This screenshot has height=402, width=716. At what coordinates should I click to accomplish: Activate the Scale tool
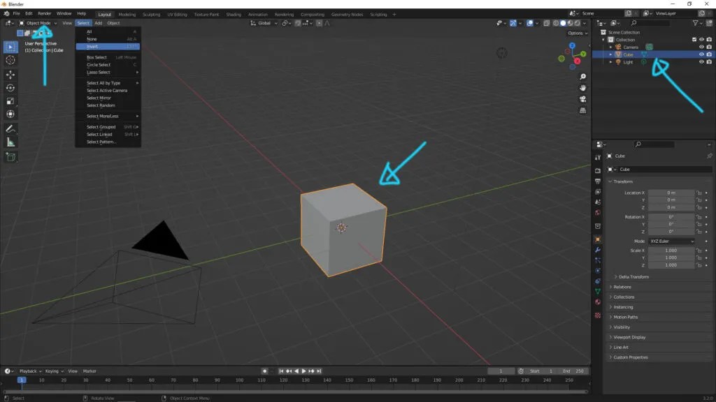(10, 100)
